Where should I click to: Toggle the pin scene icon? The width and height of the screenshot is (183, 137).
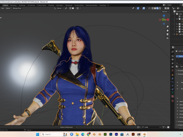click(180, 5)
